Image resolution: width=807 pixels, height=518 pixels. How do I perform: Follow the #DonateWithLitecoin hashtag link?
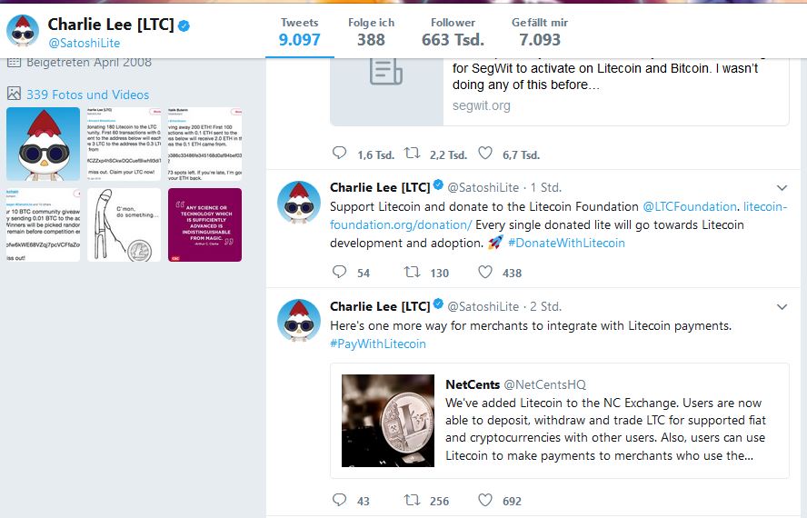(566, 243)
